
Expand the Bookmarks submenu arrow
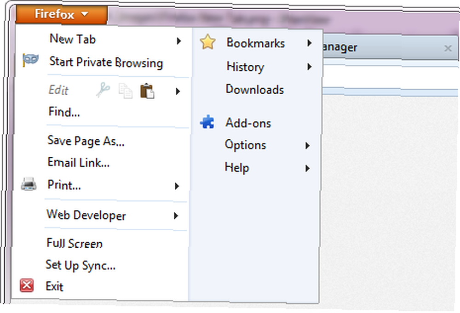(x=309, y=43)
